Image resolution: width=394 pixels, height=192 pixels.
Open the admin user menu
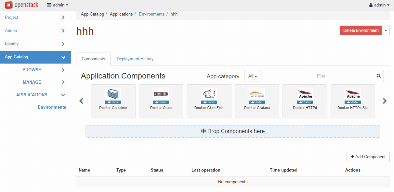click(x=379, y=5)
